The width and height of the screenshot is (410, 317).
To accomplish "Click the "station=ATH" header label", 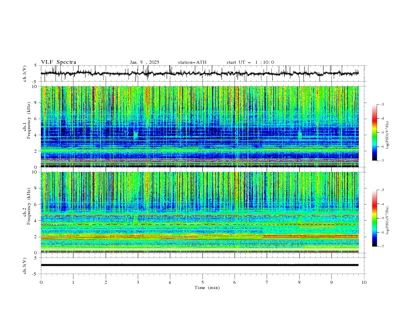I will click(192, 62).
